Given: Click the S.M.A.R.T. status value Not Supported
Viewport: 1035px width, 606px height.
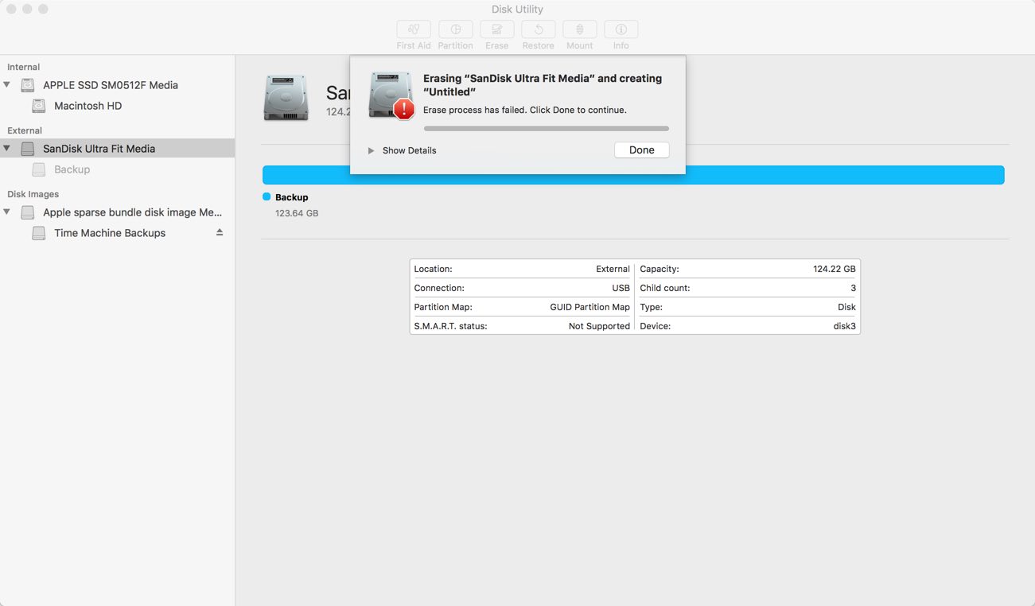Looking at the screenshot, I should point(599,326).
